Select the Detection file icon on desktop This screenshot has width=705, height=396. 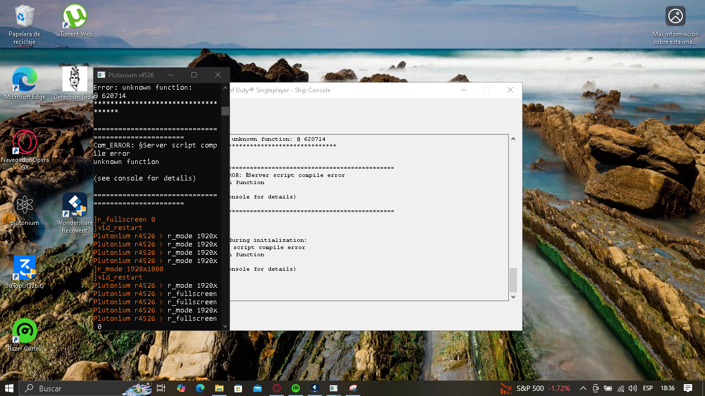[x=75, y=84]
